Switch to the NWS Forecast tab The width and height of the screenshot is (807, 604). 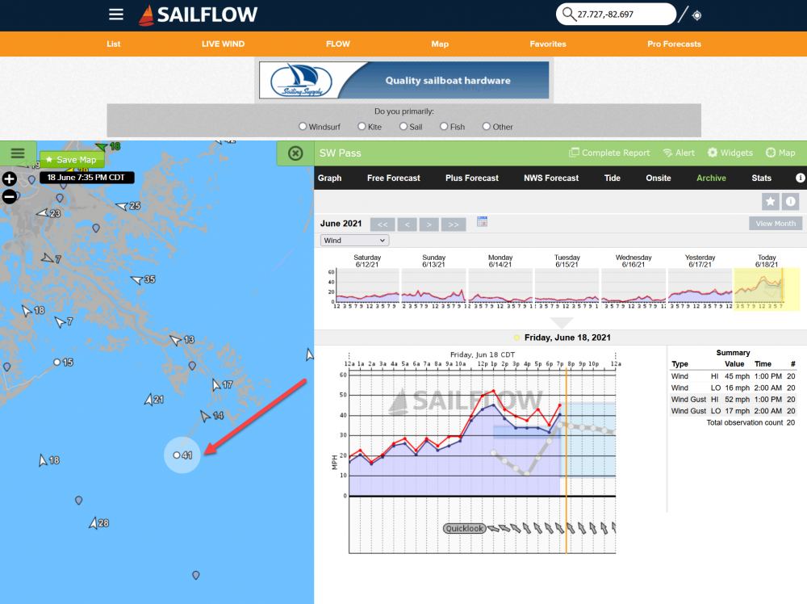coord(551,178)
